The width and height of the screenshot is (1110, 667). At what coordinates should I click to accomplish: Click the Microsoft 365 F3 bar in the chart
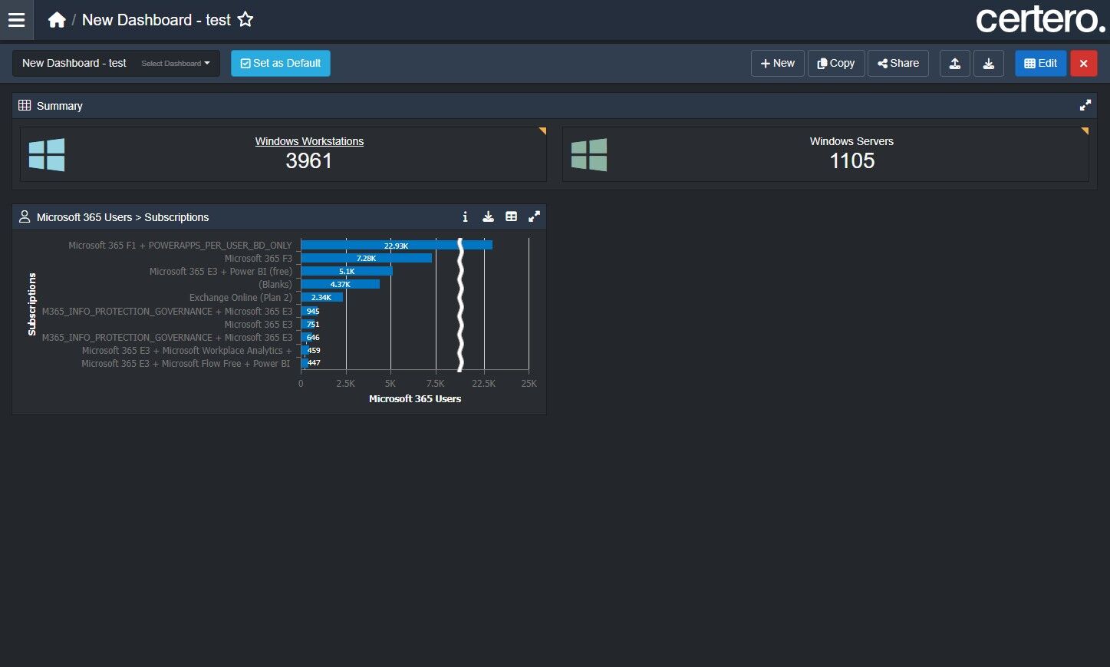[x=366, y=258]
